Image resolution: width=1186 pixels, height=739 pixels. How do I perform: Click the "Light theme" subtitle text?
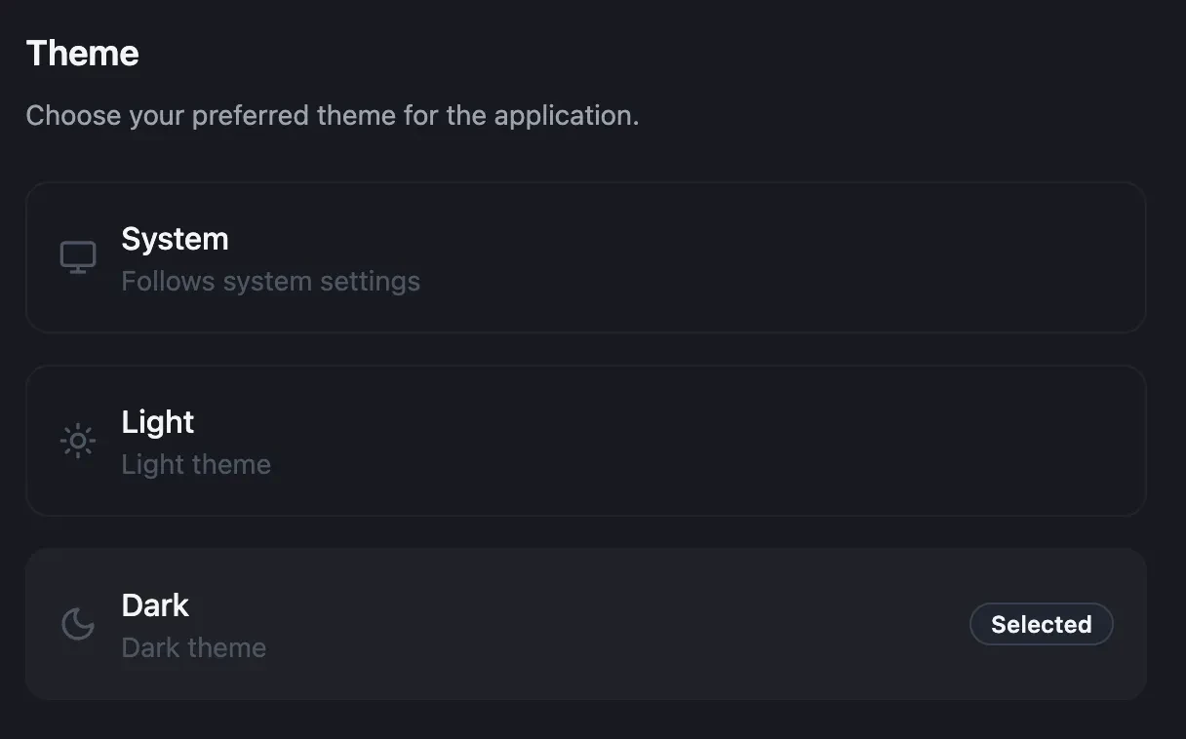click(196, 465)
